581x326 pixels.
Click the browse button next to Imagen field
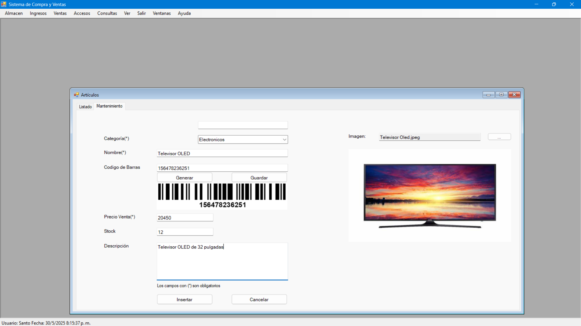[x=499, y=137]
